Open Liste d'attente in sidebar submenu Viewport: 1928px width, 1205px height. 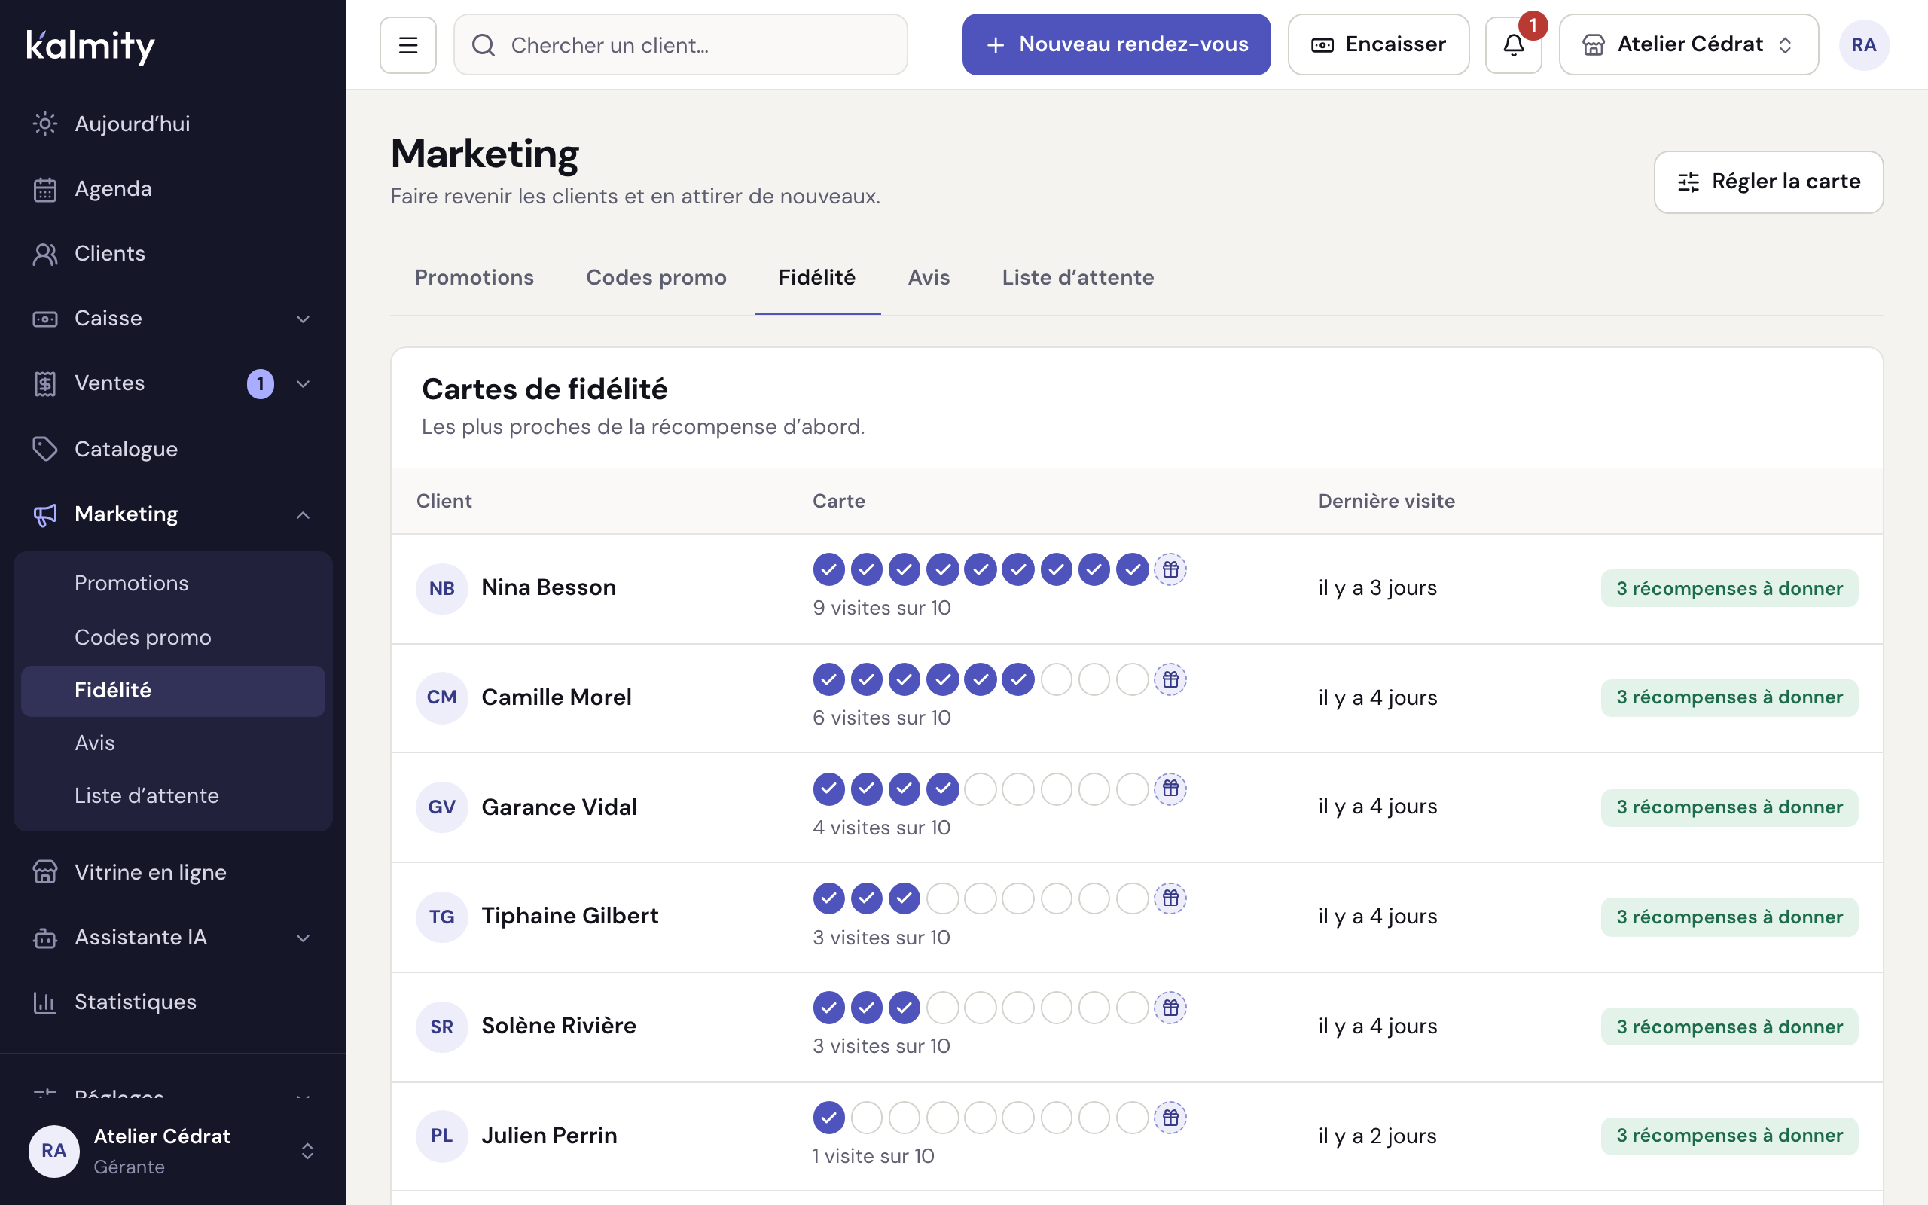point(173,795)
